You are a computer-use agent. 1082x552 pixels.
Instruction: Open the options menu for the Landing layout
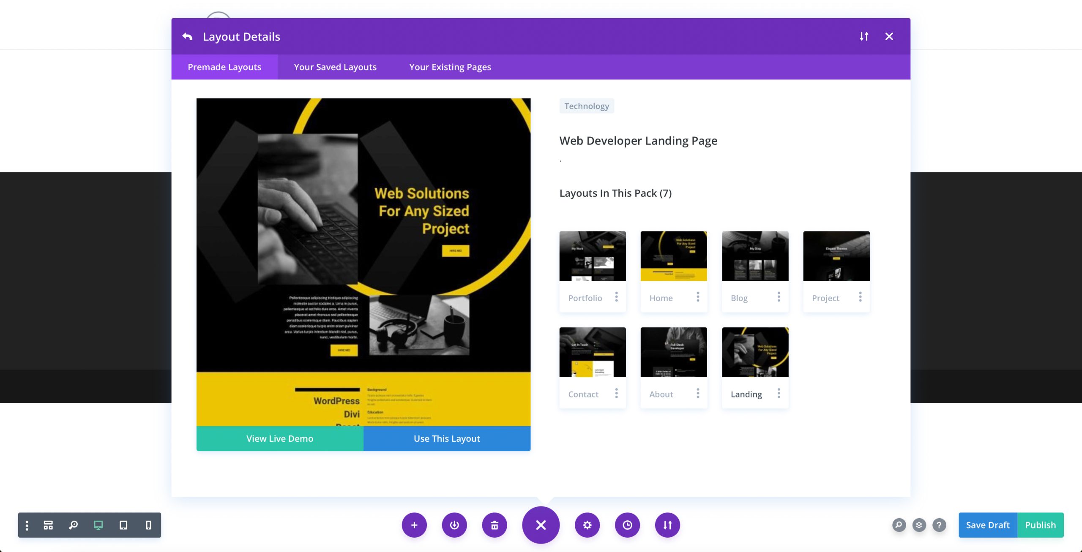pos(779,393)
